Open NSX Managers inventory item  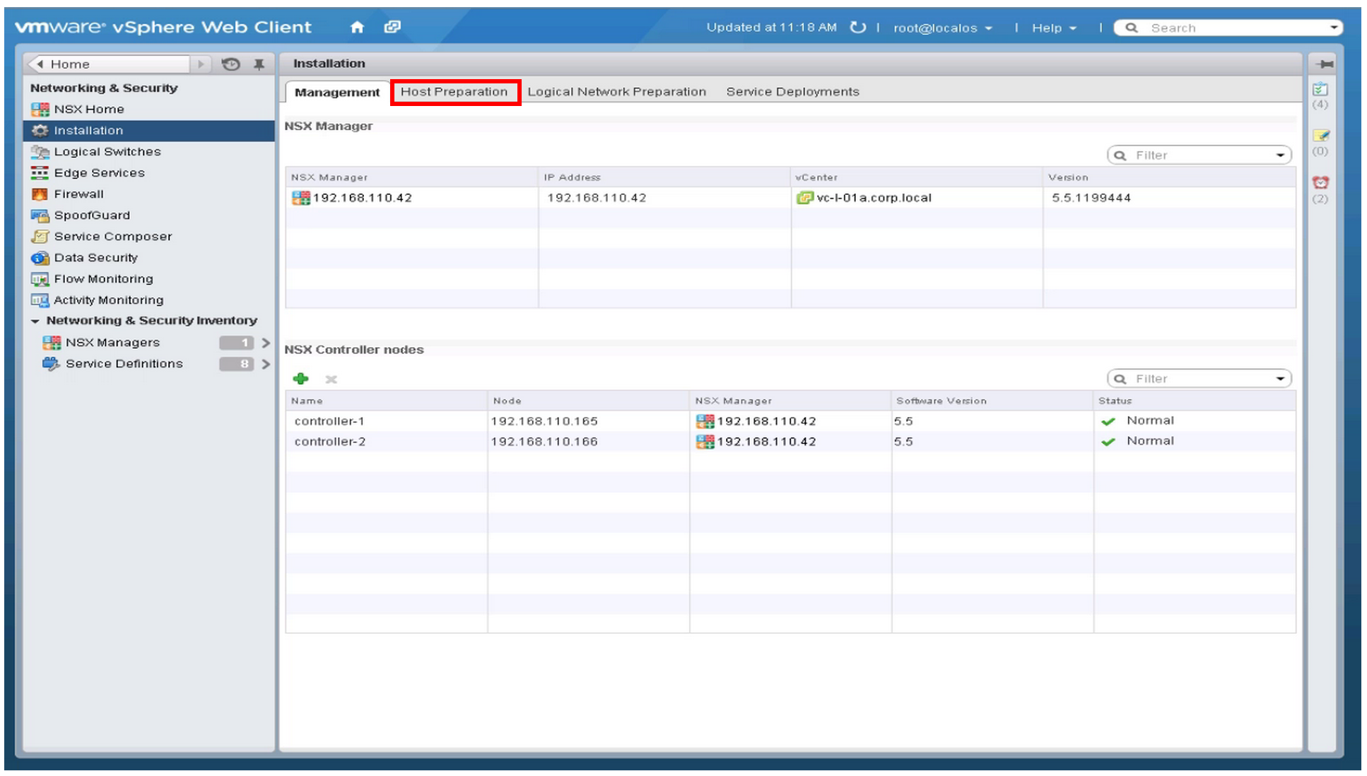pyautogui.click(x=112, y=343)
